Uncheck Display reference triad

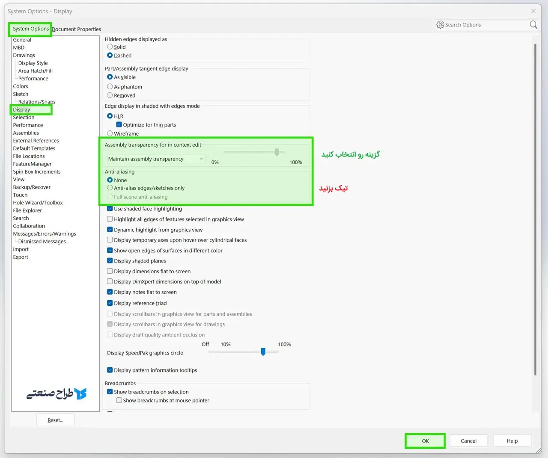pos(110,303)
